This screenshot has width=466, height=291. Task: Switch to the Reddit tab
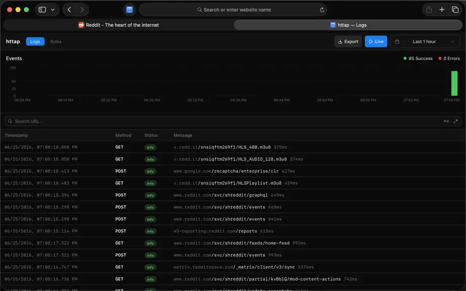[118, 25]
